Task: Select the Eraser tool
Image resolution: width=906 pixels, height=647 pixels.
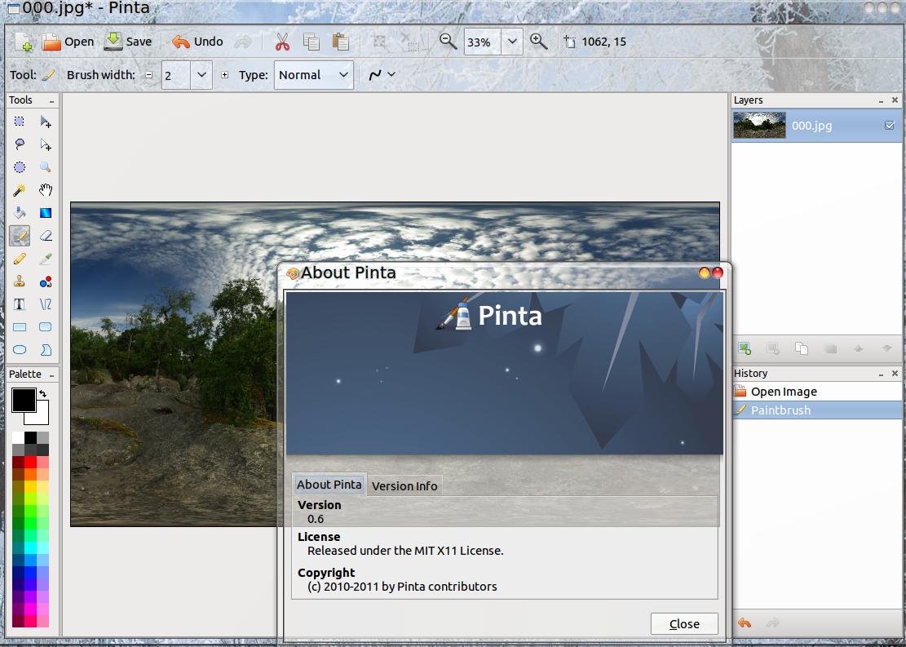Action: 46,235
